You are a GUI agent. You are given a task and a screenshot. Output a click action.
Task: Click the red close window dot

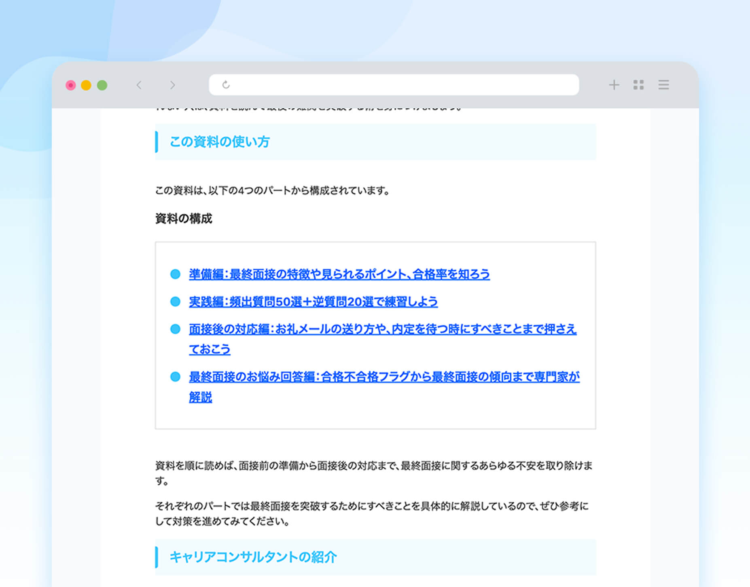(x=71, y=85)
